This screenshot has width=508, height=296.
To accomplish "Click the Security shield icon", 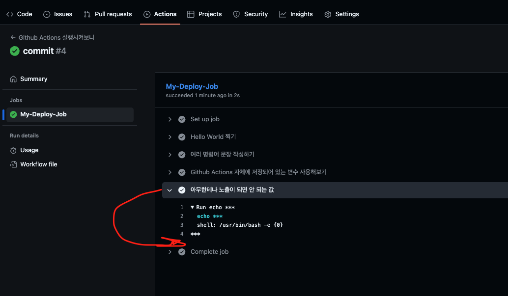I will 236,14.
